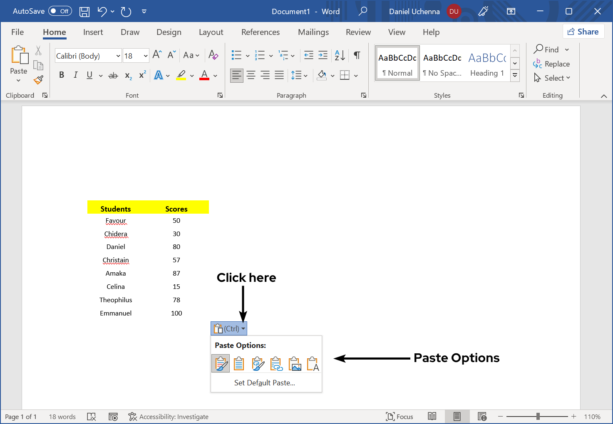This screenshot has width=613, height=424.
Task: Toggle AutoSave off or on
Action: pos(60,11)
